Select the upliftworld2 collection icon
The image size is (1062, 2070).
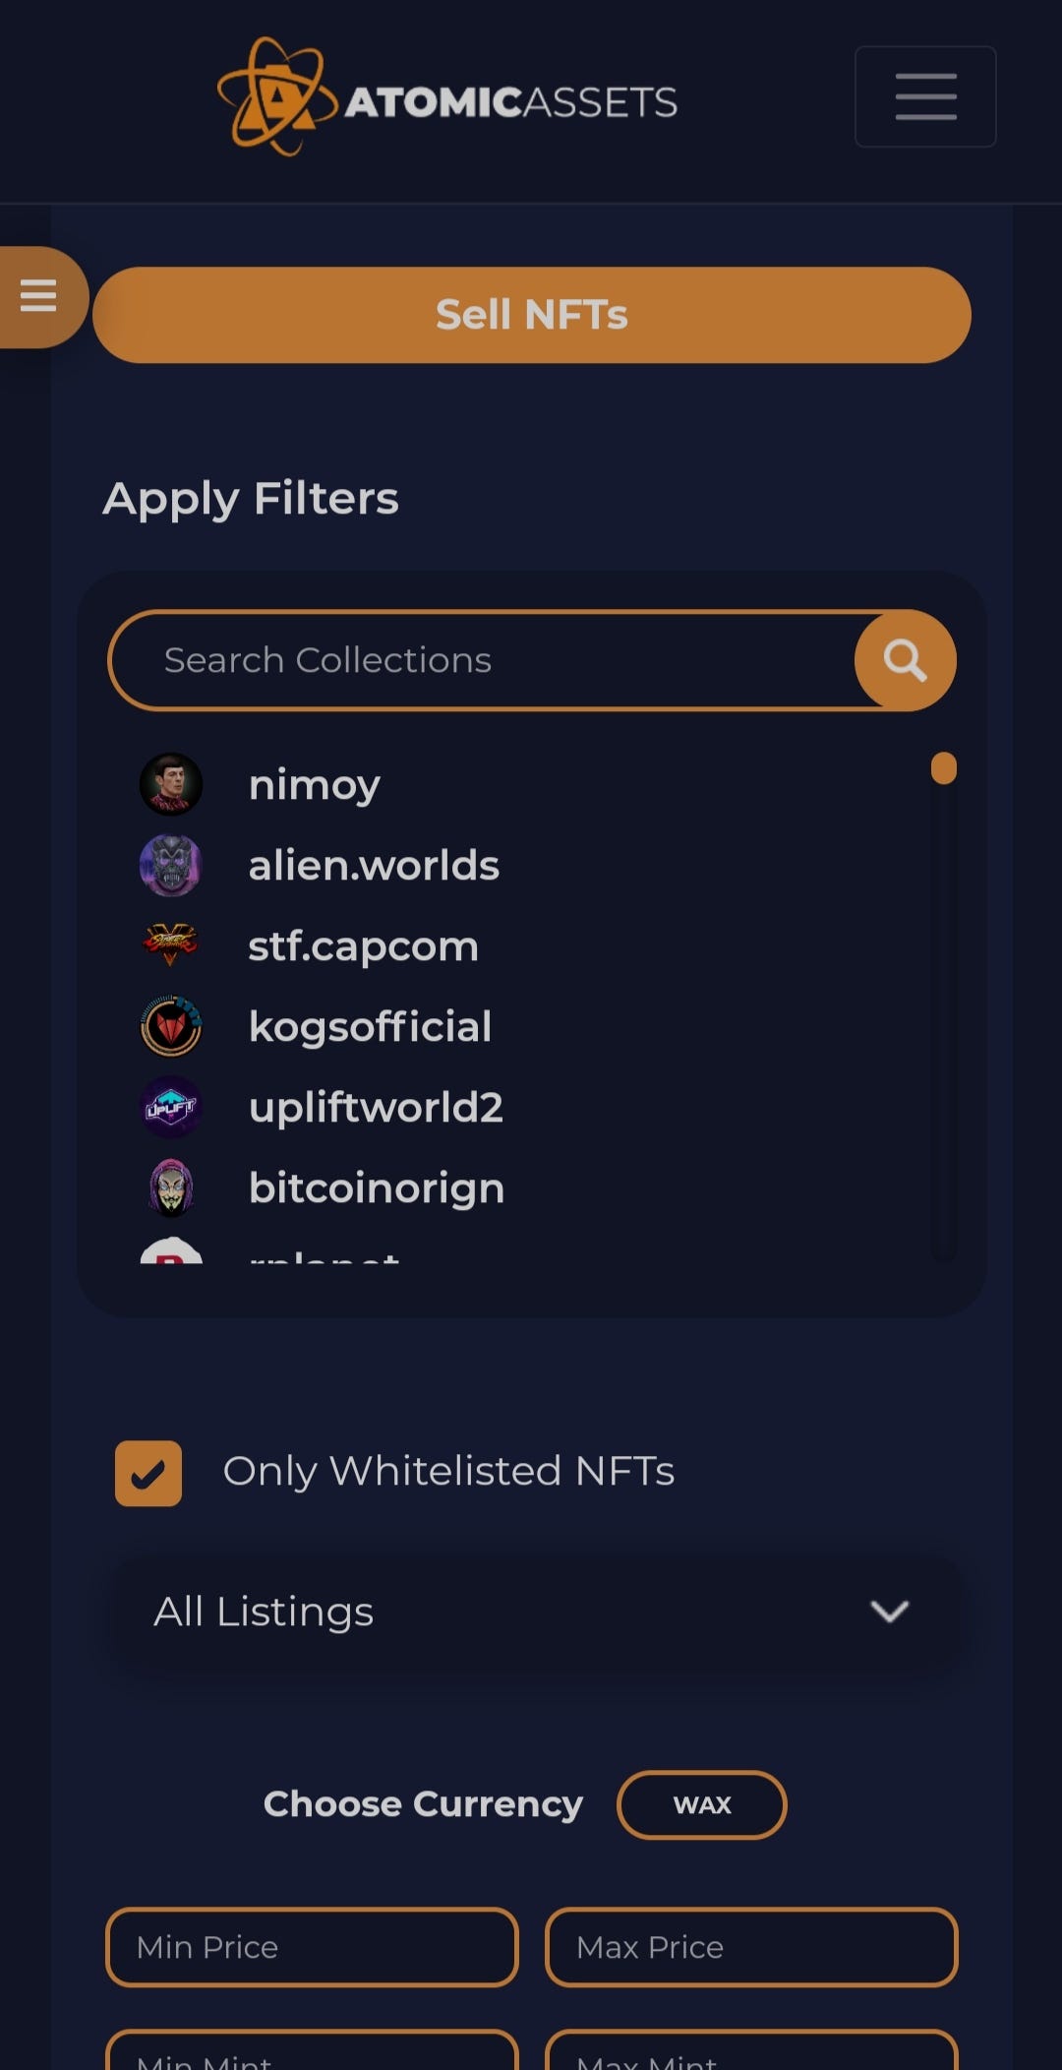171,1107
